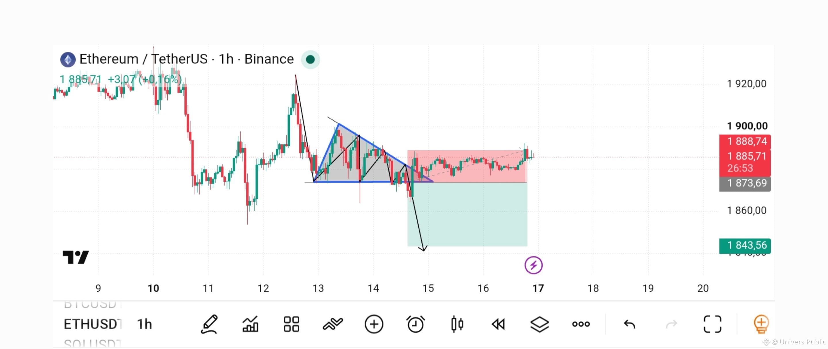Tap the circled plus add button
The height and width of the screenshot is (349, 828).
click(x=374, y=324)
